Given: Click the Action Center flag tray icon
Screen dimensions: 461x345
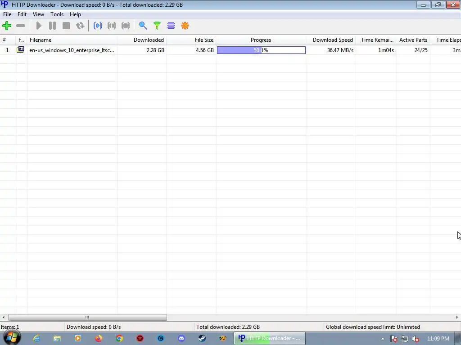Looking at the screenshot, I should click(x=393, y=339).
